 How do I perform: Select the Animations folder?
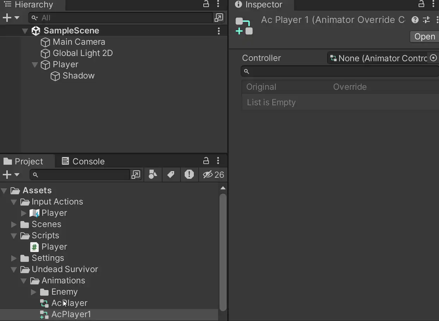click(x=63, y=281)
